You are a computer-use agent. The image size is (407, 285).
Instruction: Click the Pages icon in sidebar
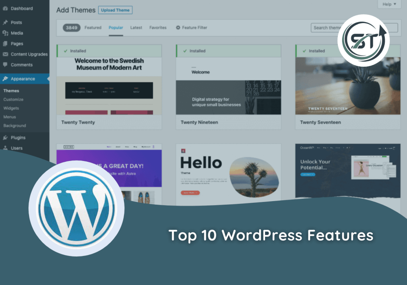5,44
